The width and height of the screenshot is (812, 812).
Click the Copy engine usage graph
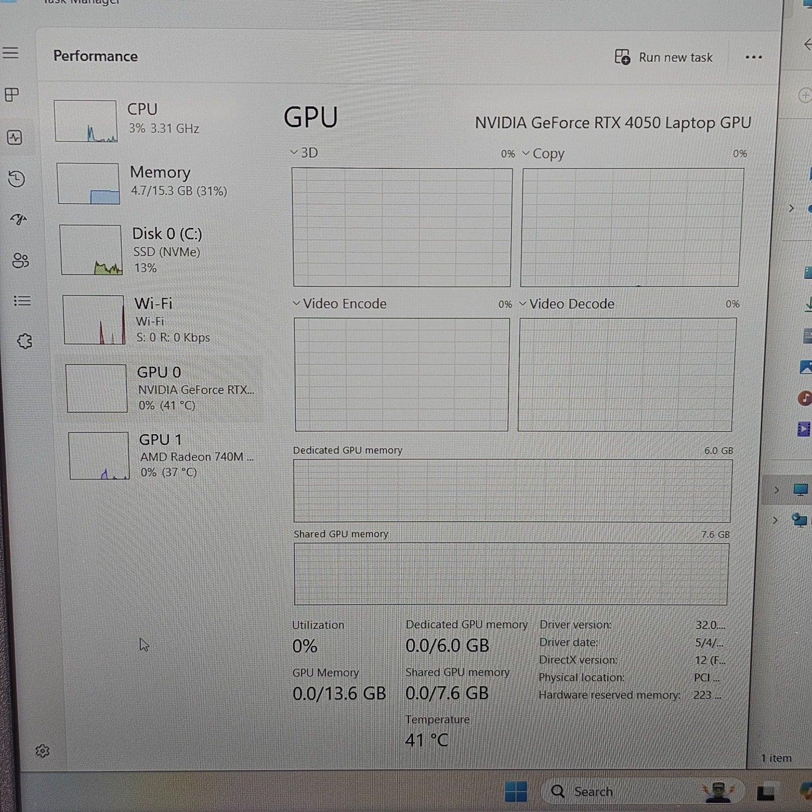632,227
